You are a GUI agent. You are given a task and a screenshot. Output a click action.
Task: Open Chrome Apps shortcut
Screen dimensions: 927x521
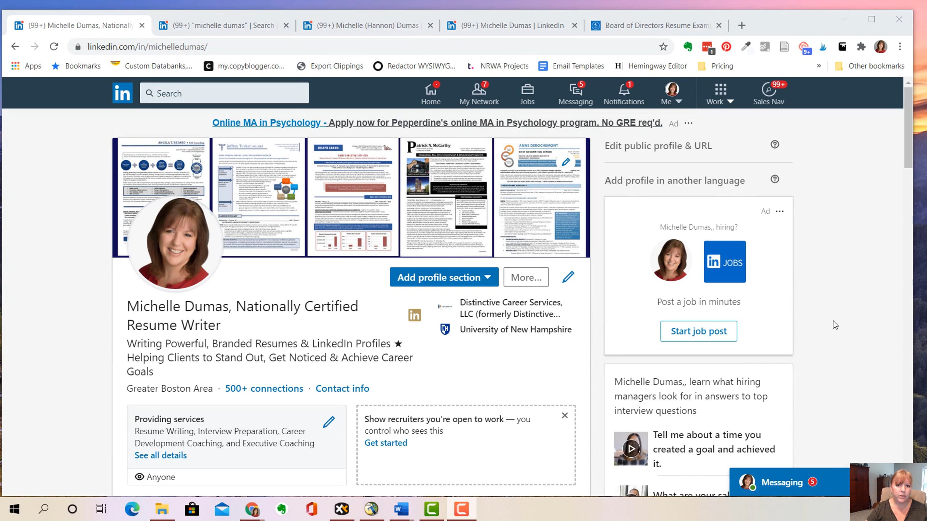coord(27,66)
